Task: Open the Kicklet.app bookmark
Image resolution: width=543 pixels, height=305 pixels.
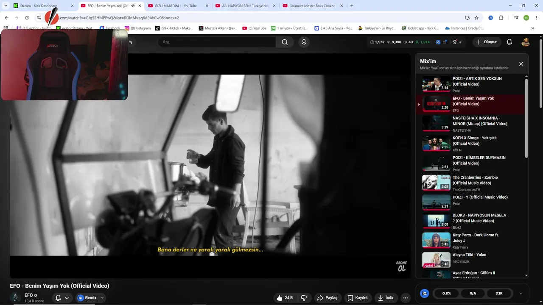Action: [x=420, y=28]
